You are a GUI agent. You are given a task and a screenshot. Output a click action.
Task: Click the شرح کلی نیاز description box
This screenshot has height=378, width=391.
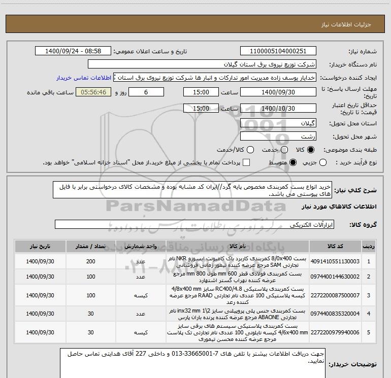coord(192,190)
